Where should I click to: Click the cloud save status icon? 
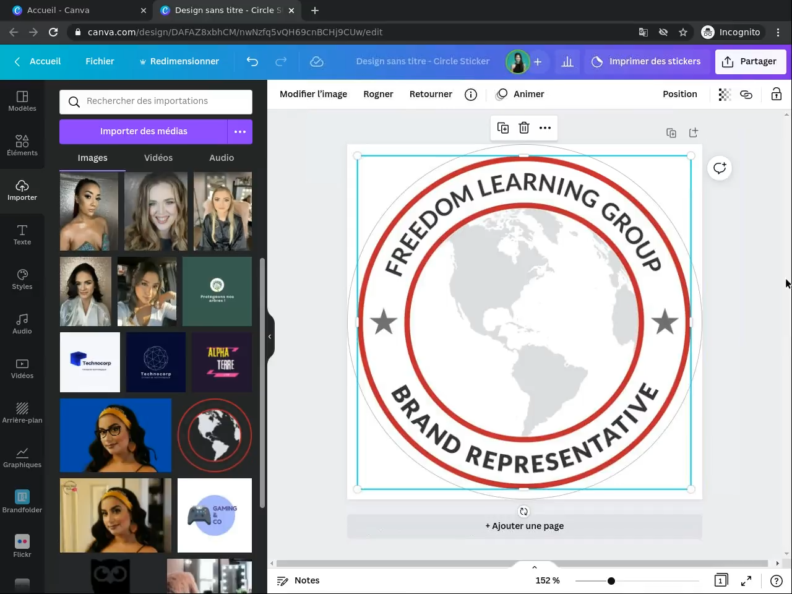[317, 61]
